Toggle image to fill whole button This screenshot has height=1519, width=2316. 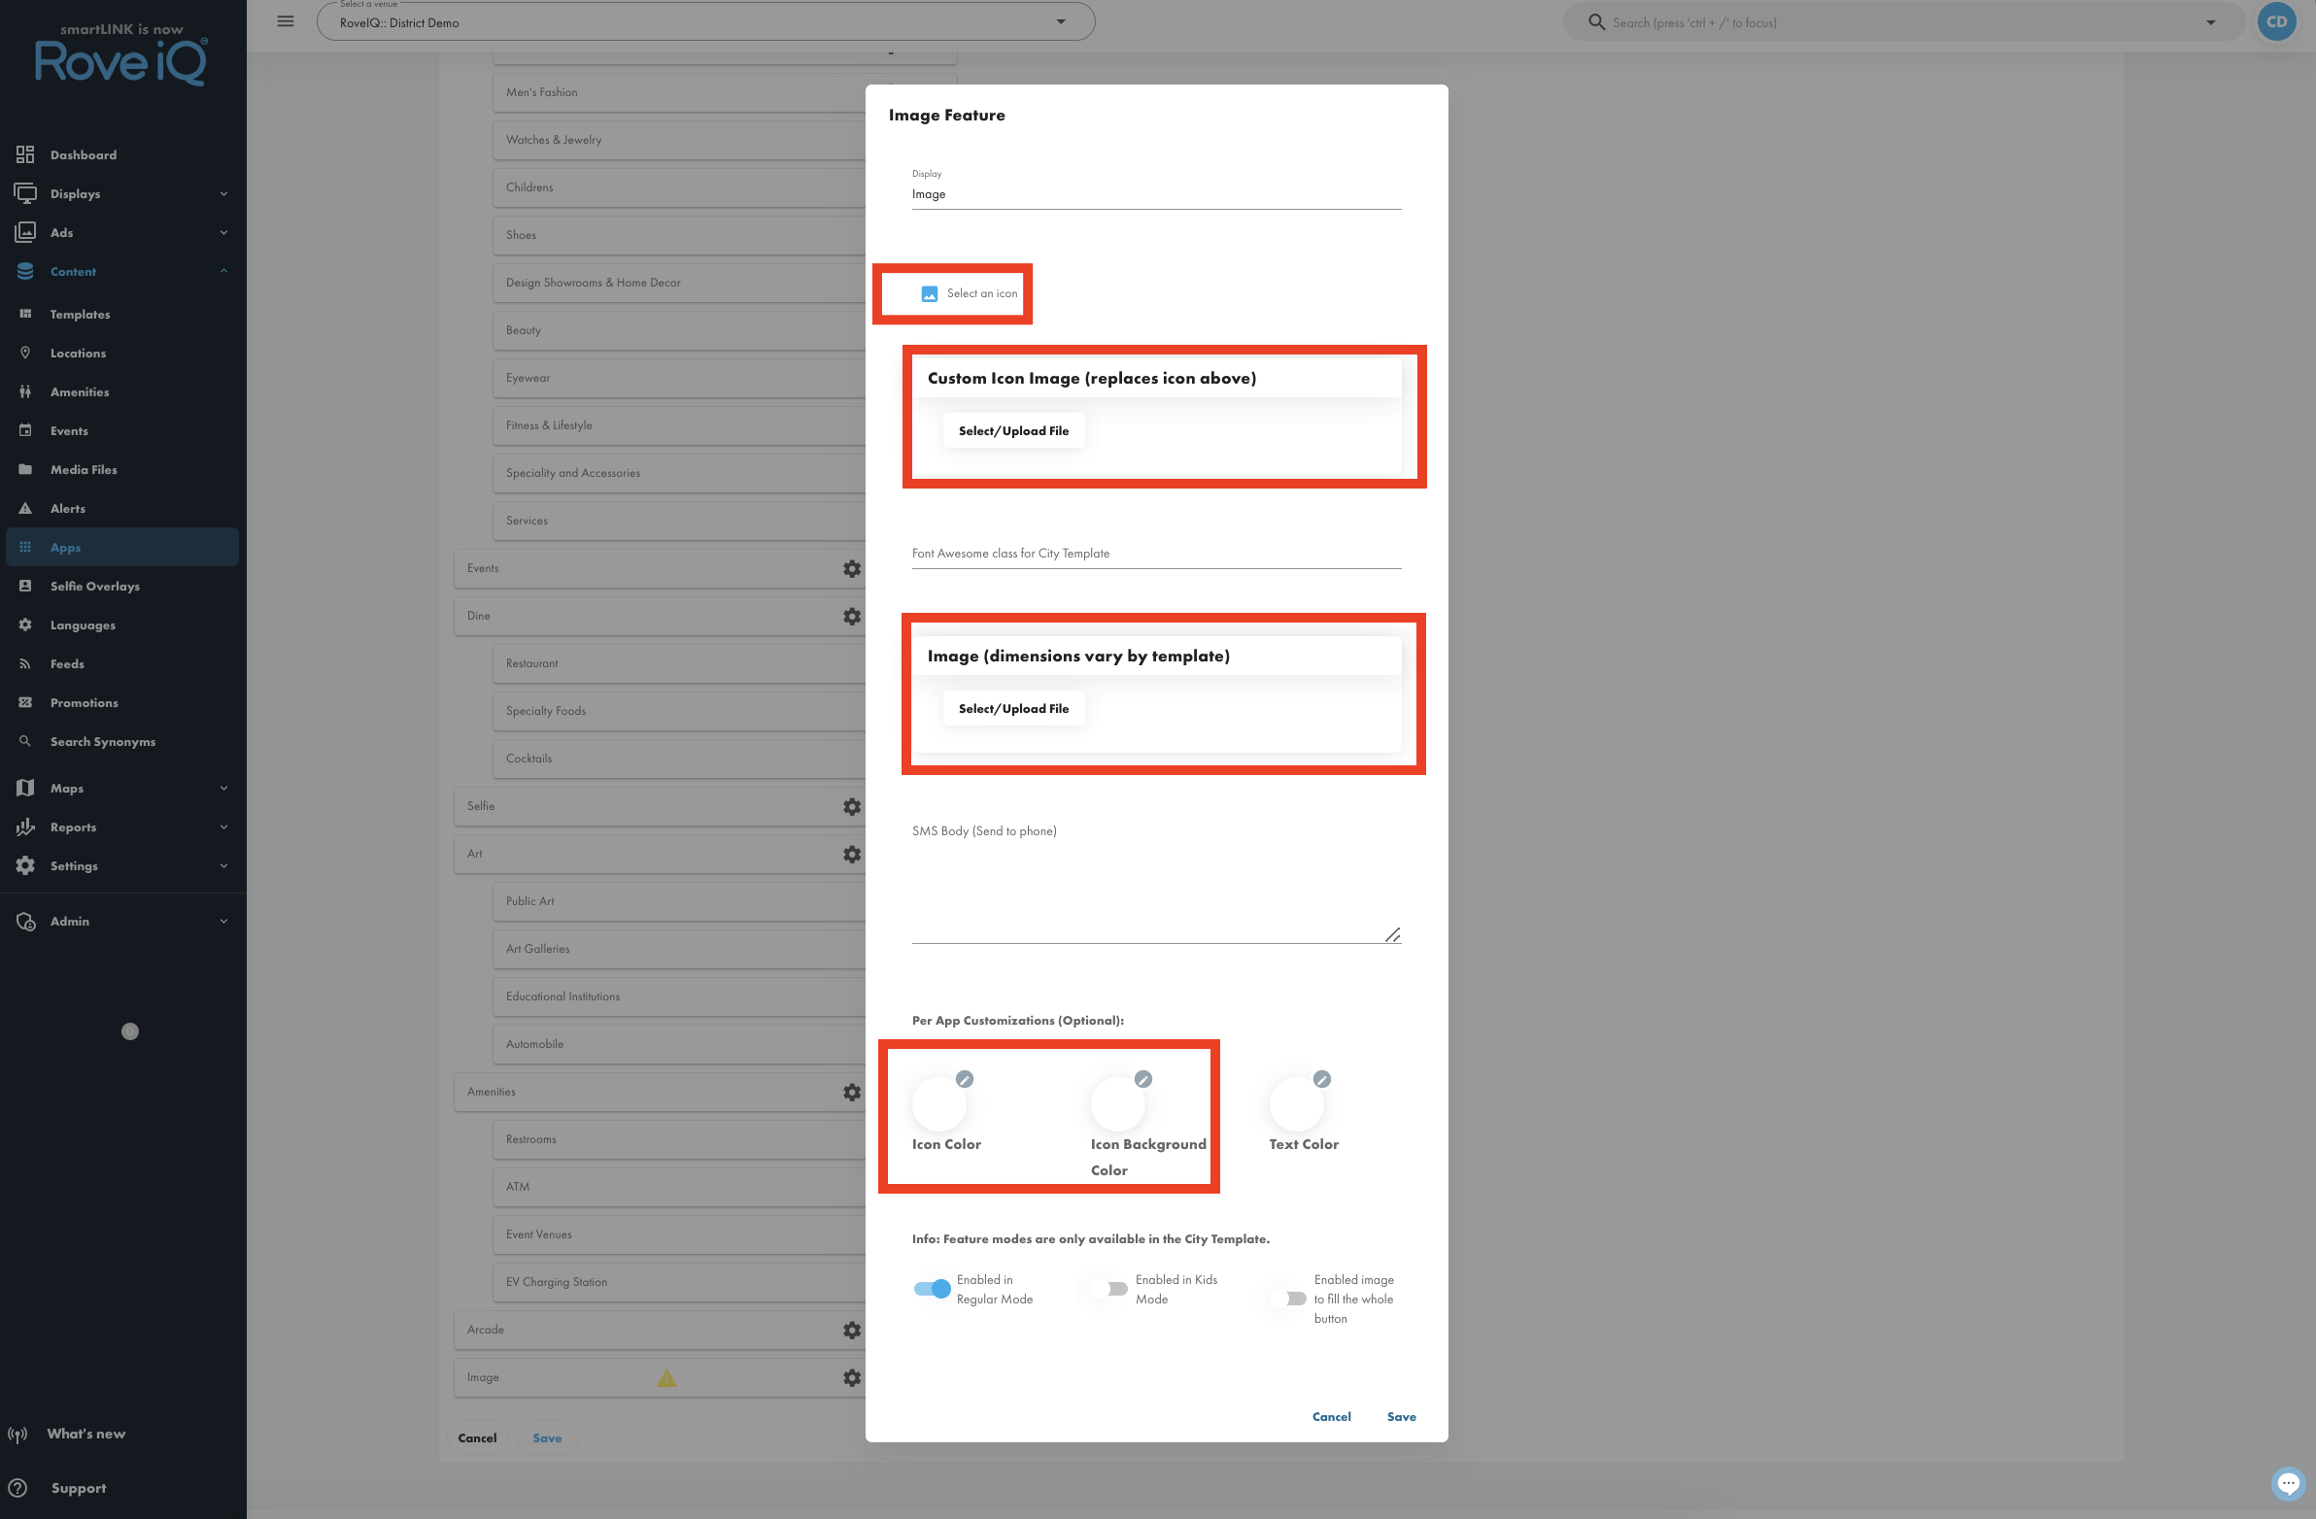coord(1288,1300)
